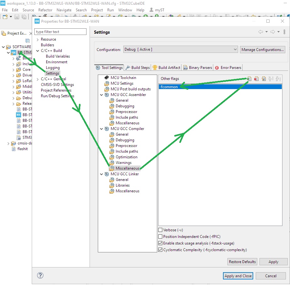Switch to the Binary Parsers tab

198,68
